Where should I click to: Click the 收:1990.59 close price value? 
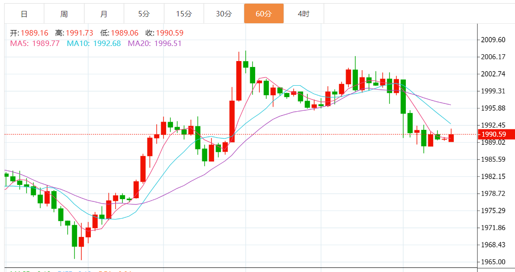(164, 33)
